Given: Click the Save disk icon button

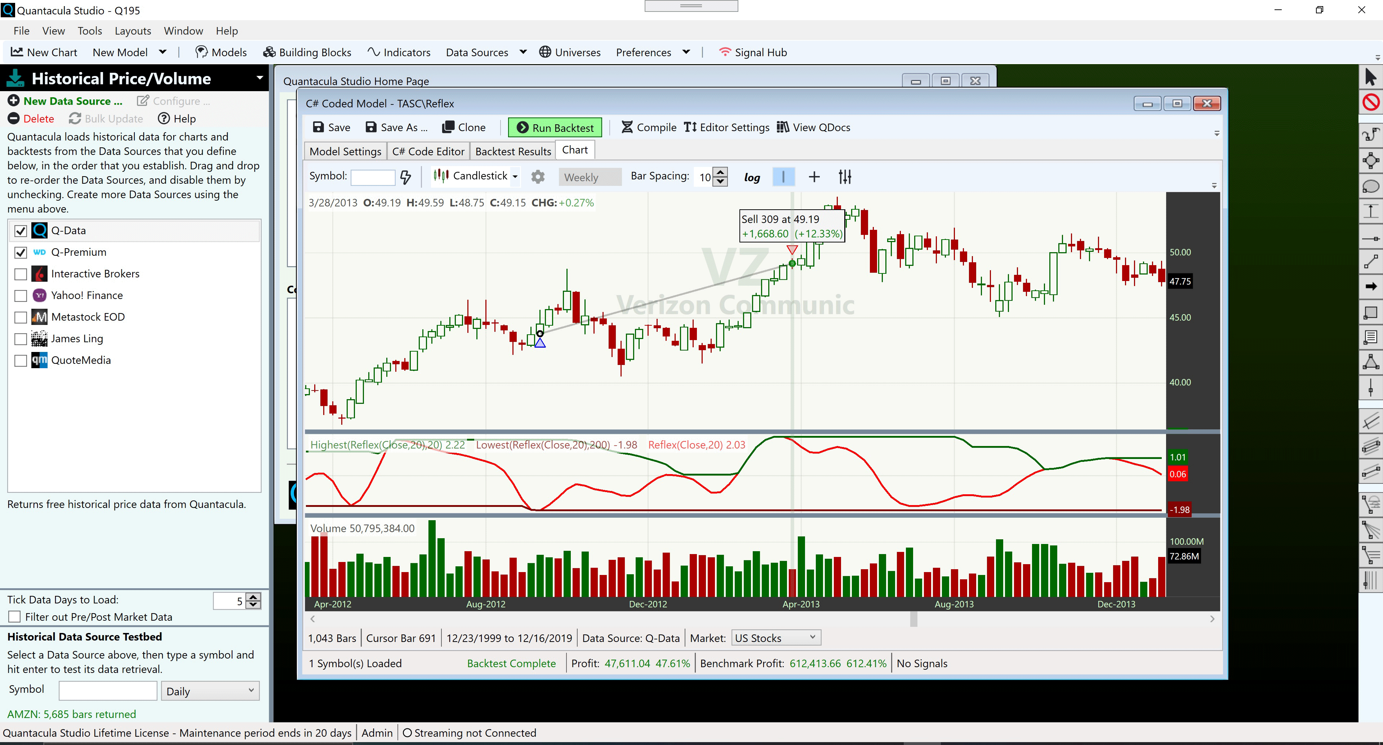Looking at the screenshot, I should [332, 127].
